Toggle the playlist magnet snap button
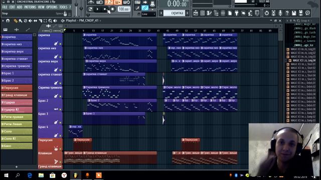Image resolution: width=321 pixels, height=180 pixels. [x=8, y=20]
